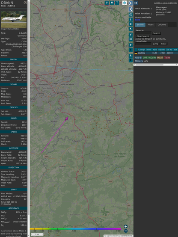Open the map layer switcher
Screen dimensions: 178x237
coord(125,3)
